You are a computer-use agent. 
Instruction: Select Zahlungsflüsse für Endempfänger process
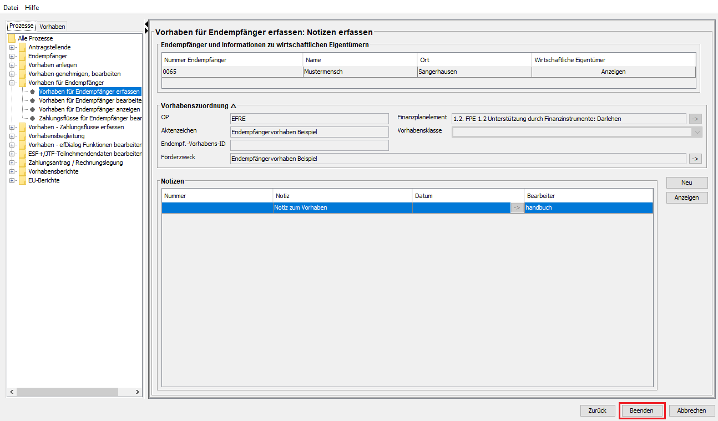(x=90, y=118)
